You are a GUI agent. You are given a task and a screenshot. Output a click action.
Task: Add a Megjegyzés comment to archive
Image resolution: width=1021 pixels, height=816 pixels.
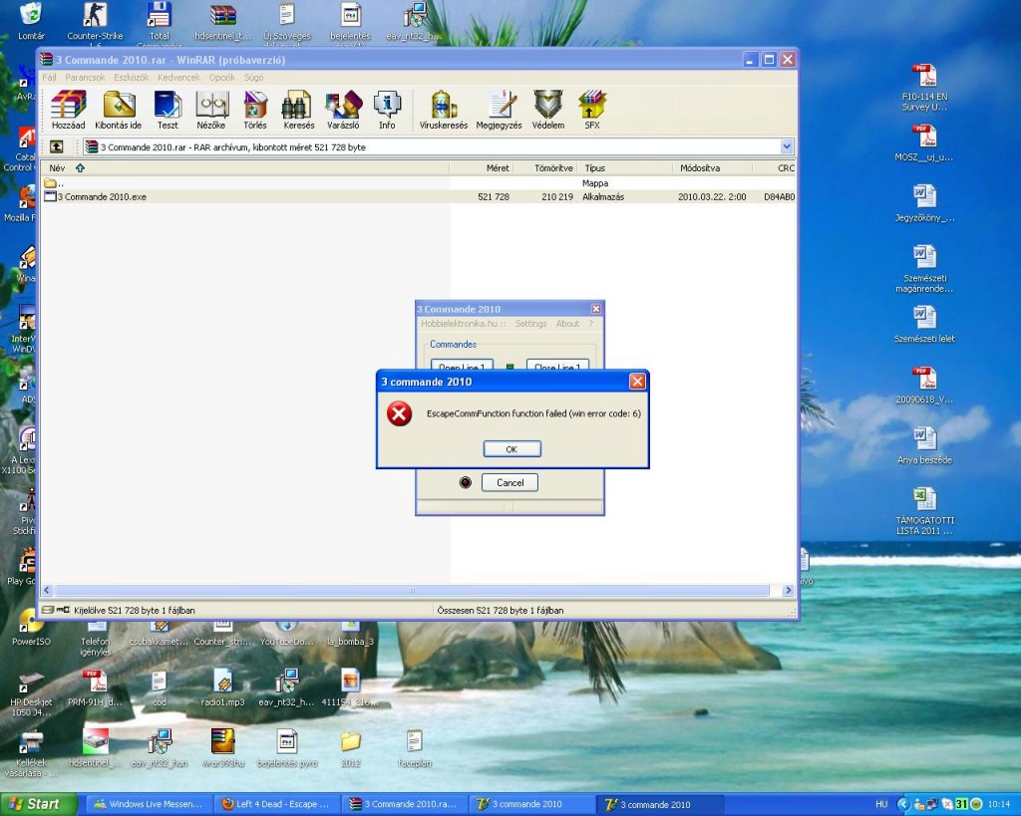[499, 110]
